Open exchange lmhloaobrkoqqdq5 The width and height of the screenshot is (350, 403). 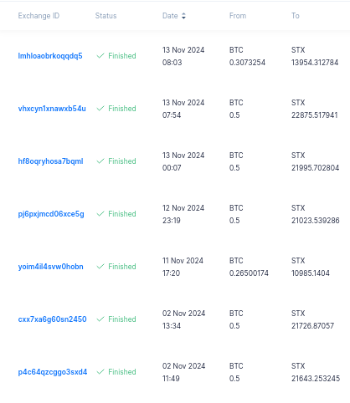coord(50,56)
